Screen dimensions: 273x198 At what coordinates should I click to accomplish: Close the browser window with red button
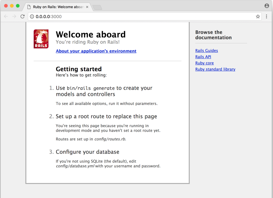click(6, 6)
